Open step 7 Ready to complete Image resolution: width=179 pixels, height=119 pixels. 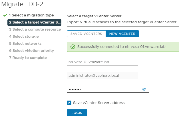[x=28, y=58]
